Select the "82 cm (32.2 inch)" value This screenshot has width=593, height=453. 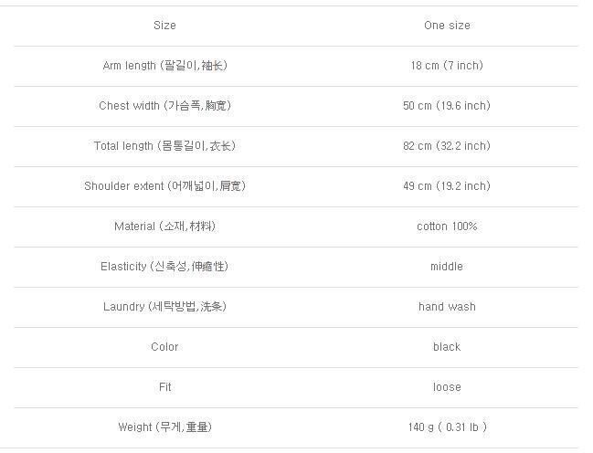click(x=447, y=146)
